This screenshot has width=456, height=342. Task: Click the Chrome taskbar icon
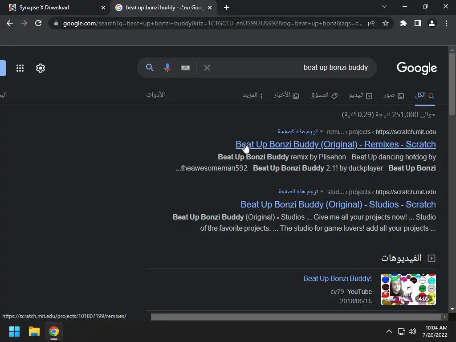[x=53, y=331]
